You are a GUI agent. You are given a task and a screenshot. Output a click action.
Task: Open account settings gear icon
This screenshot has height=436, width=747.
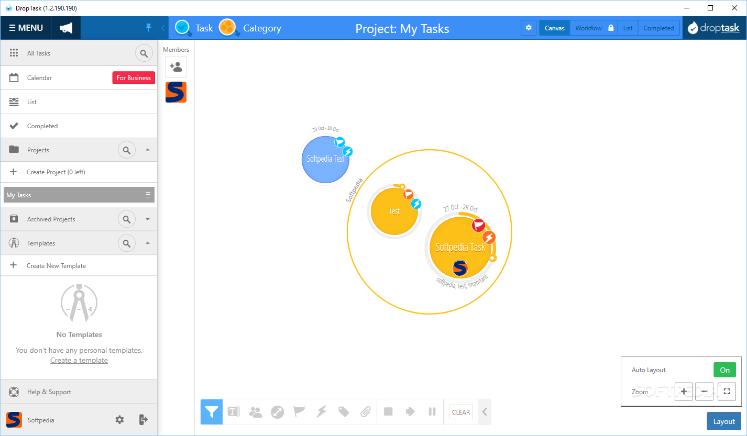[x=120, y=420]
